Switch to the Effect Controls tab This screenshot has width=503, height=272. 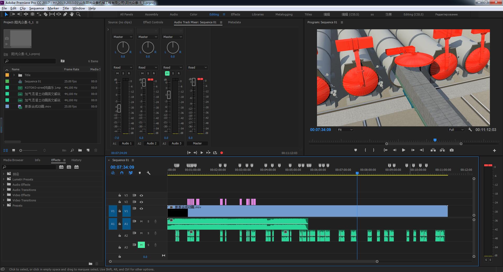(x=153, y=22)
